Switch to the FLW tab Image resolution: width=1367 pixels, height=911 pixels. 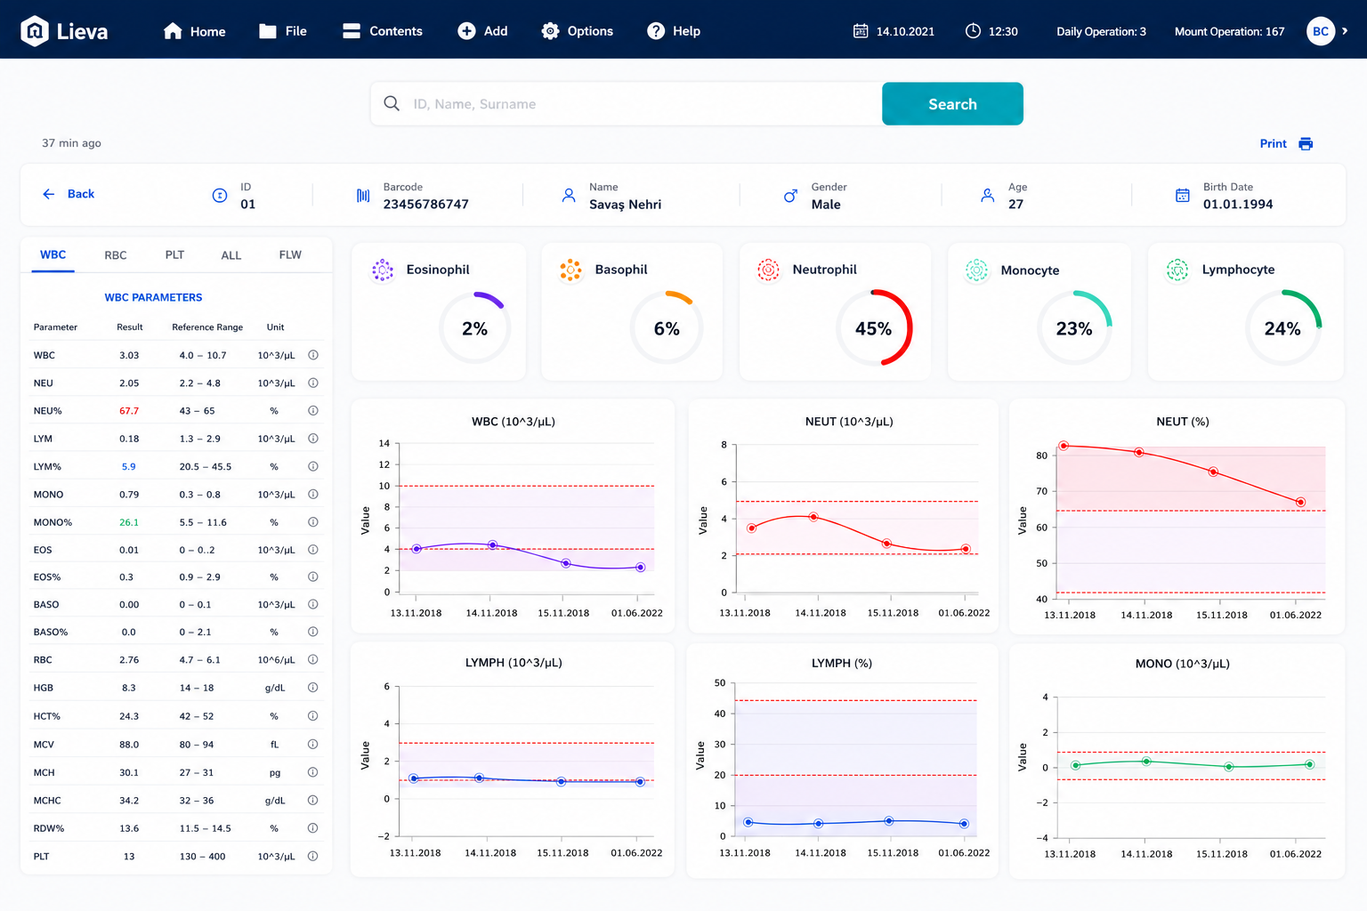point(290,255)
